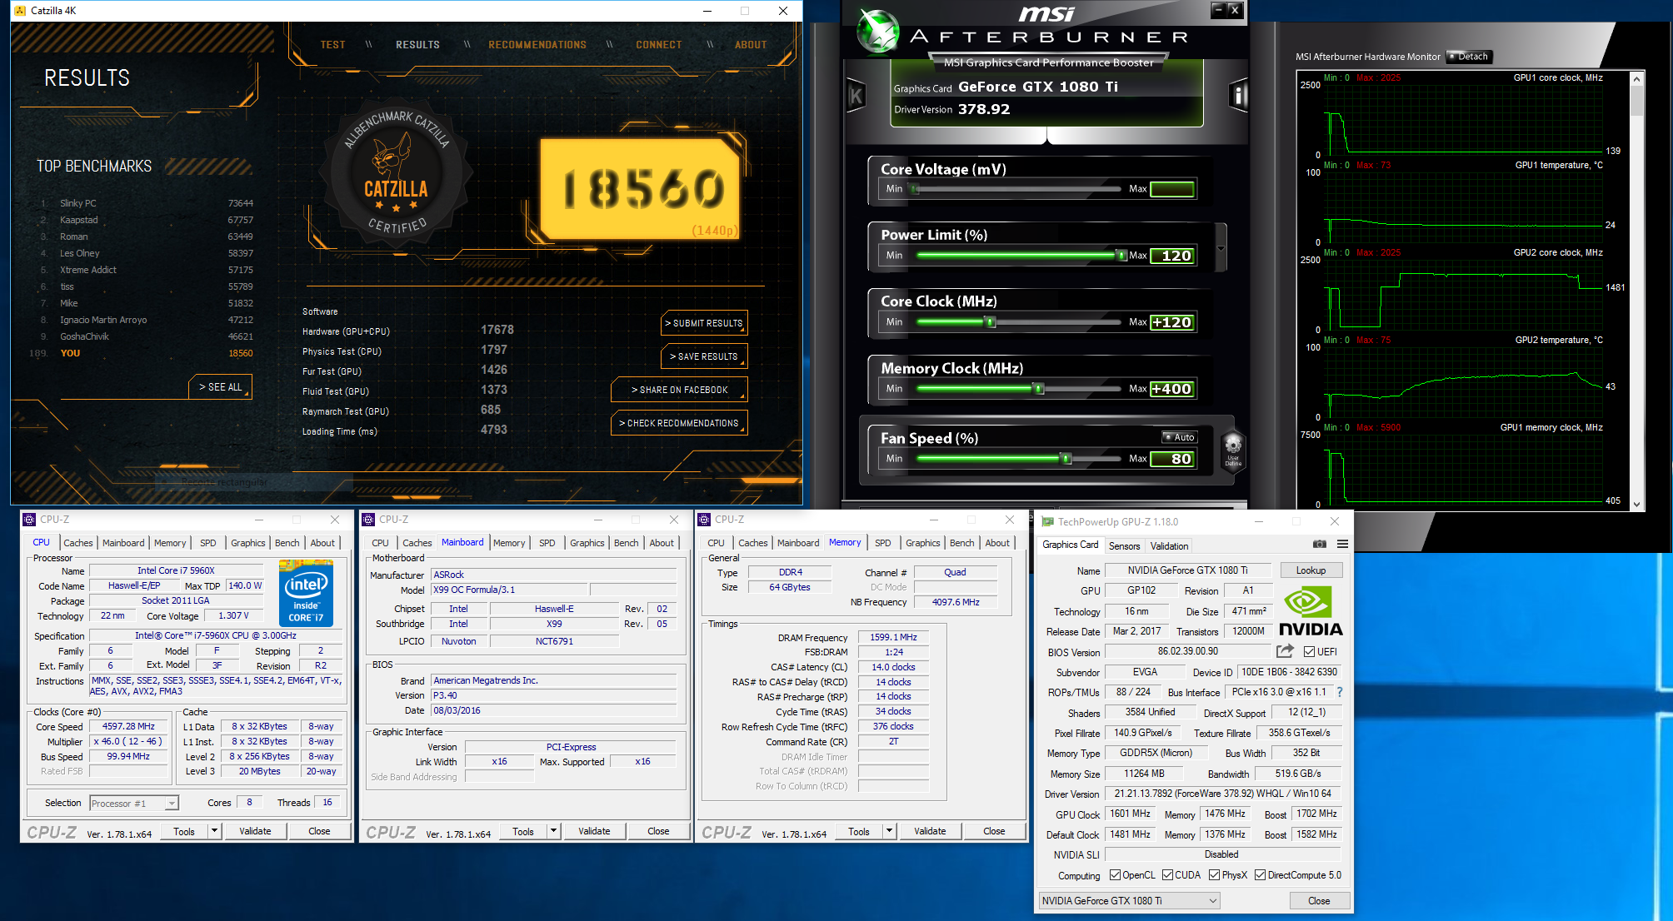Click the Catzilla Certified badge logo
Viewport: 1673px width, 921px height.
[x=397, y=173]
